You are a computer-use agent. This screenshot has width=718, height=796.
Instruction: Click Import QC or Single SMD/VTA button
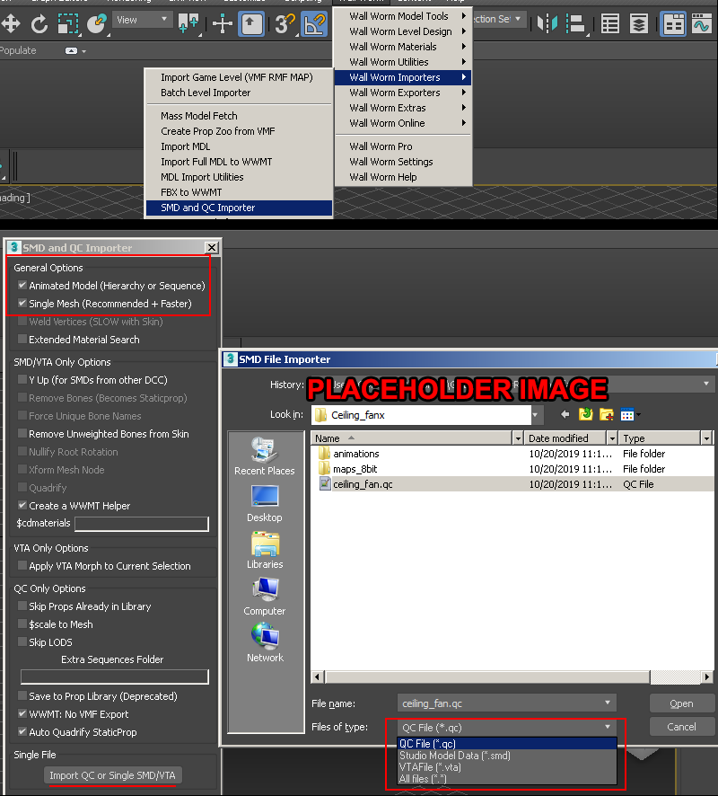click(112, 775)
